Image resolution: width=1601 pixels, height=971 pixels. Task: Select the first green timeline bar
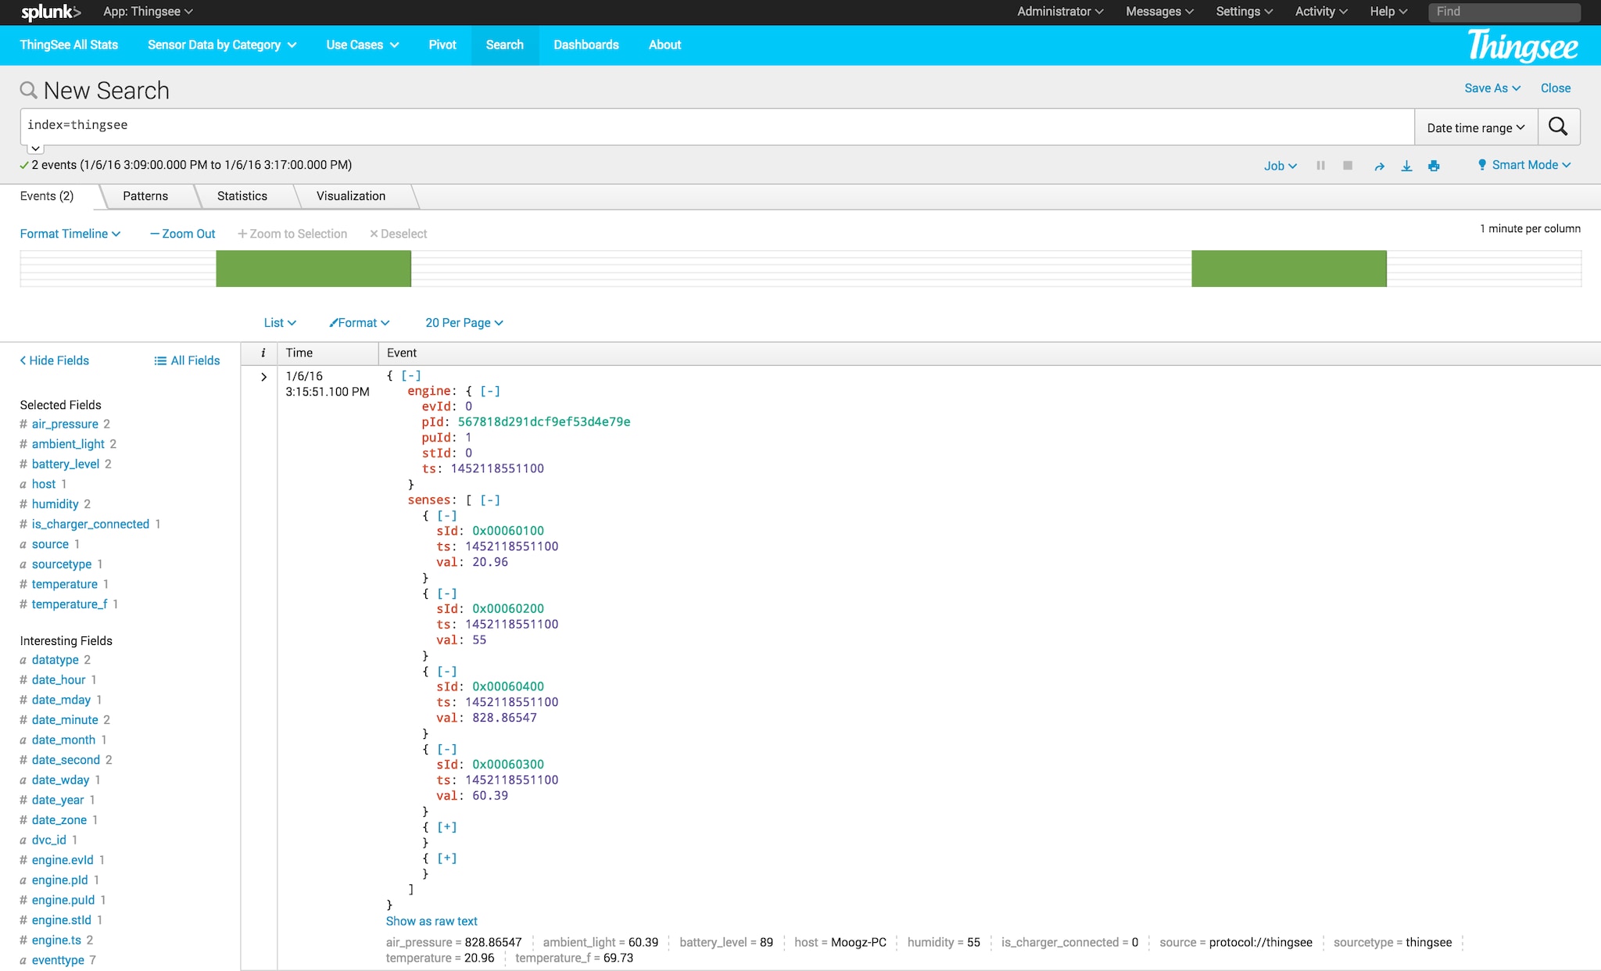pos(313,268)
